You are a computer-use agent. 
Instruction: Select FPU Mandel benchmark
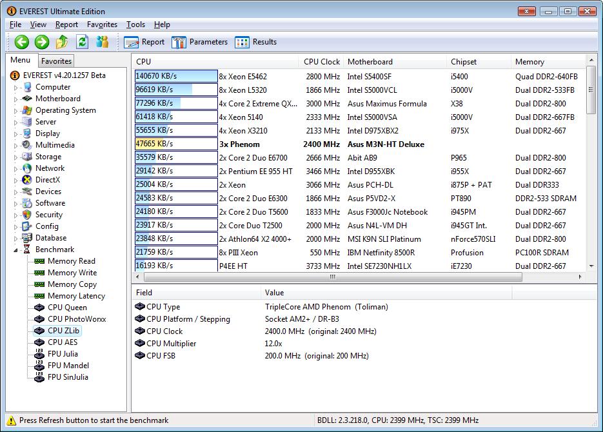pos(68,366)
